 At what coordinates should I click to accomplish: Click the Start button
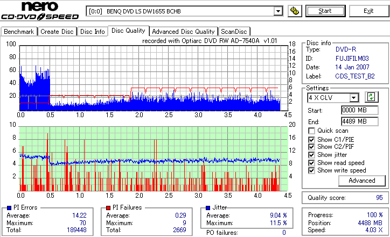click(325, 11)
